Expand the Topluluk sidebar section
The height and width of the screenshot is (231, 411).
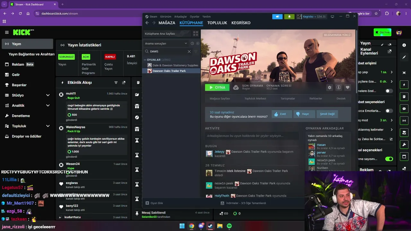pyautogui.click(x=48, y=126)
